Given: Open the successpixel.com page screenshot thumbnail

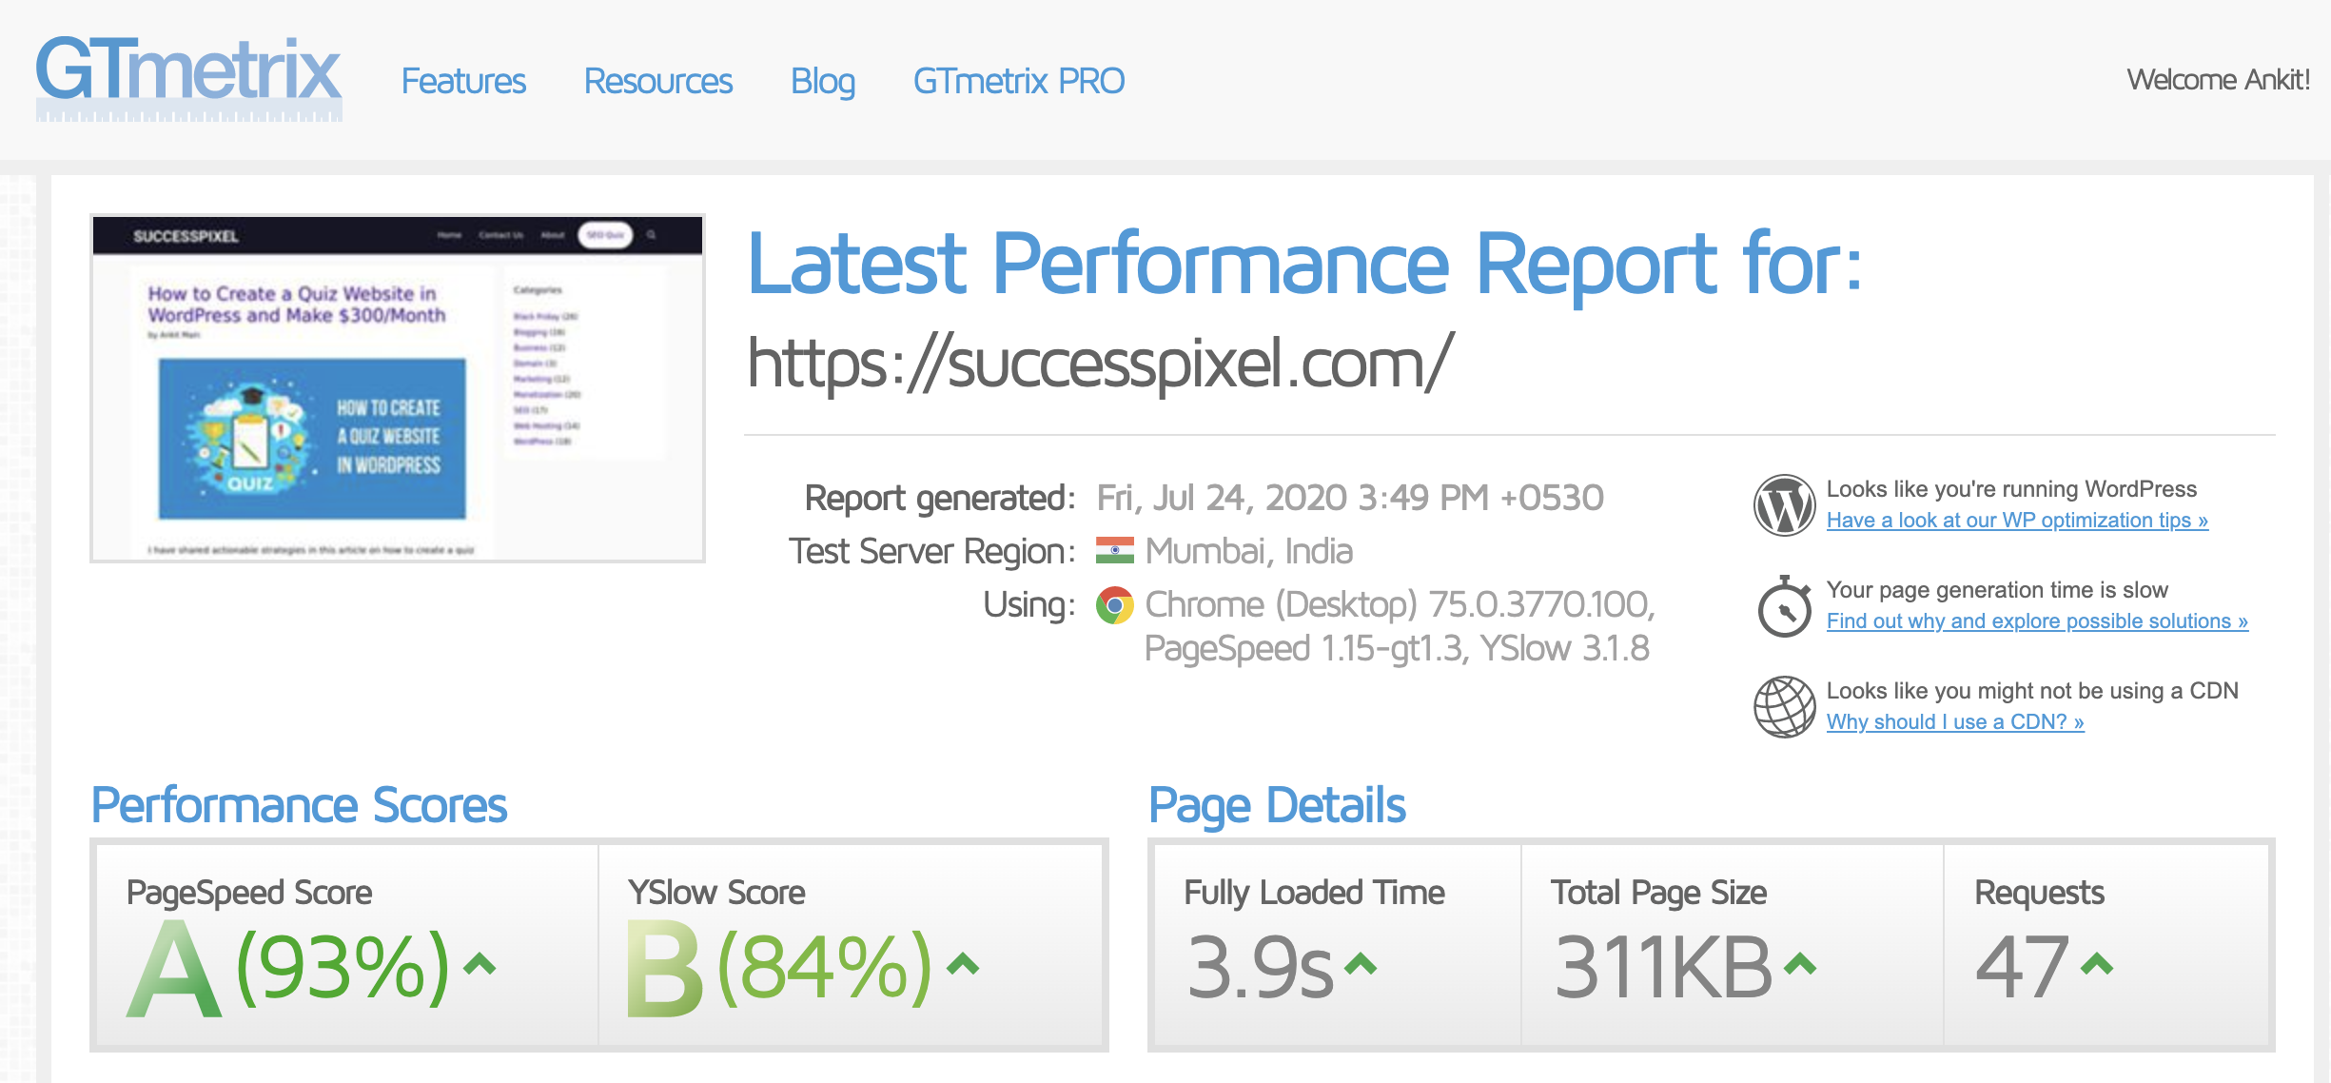Looking at the screenshot, I should [x=398, y=388].
